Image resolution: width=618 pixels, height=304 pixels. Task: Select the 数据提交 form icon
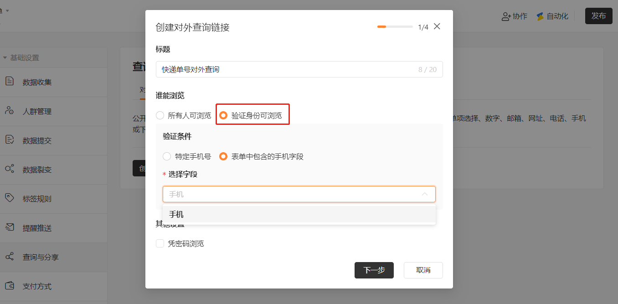[9, 140]
